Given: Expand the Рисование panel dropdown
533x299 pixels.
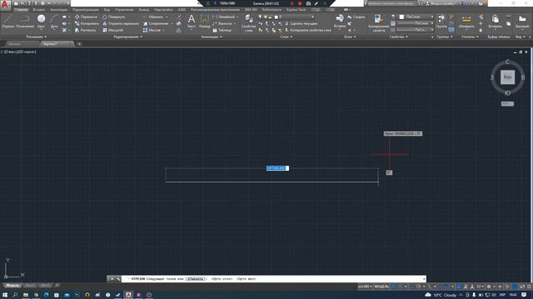Looking at the screenshot, I should [37, 37].
